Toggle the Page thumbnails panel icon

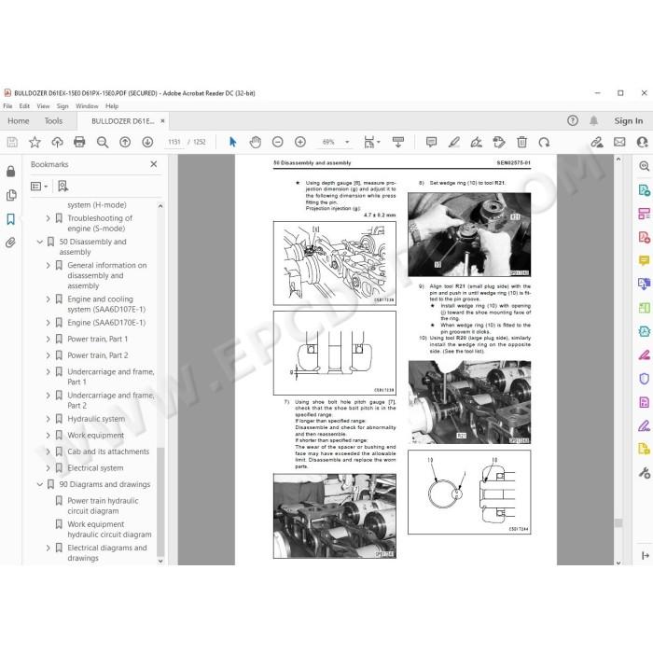tap(11, 195)
